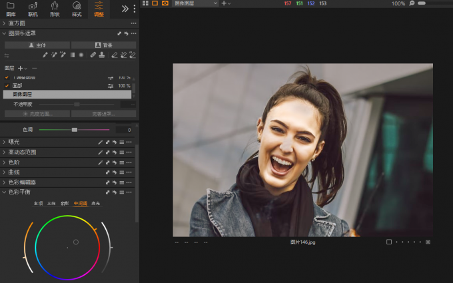The width and height of the screenshot is (453, 283).
Task: Open the 形状 shape tool tab
Action: 55,9
